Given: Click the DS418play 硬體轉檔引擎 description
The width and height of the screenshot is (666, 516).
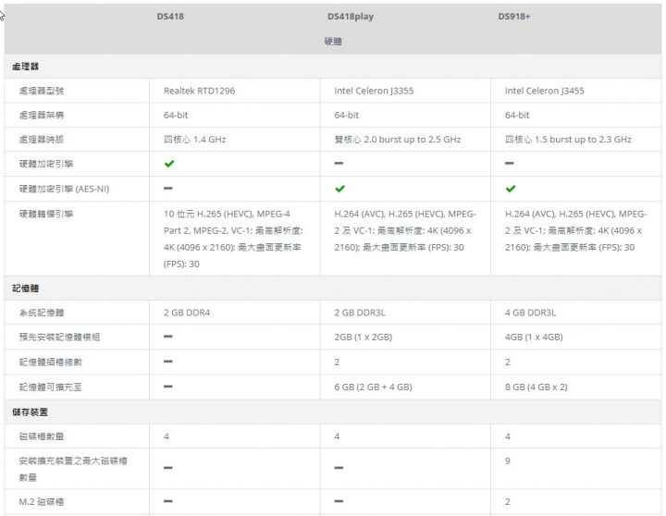Looking at the screenshot, I should click(x=405, y=230).
